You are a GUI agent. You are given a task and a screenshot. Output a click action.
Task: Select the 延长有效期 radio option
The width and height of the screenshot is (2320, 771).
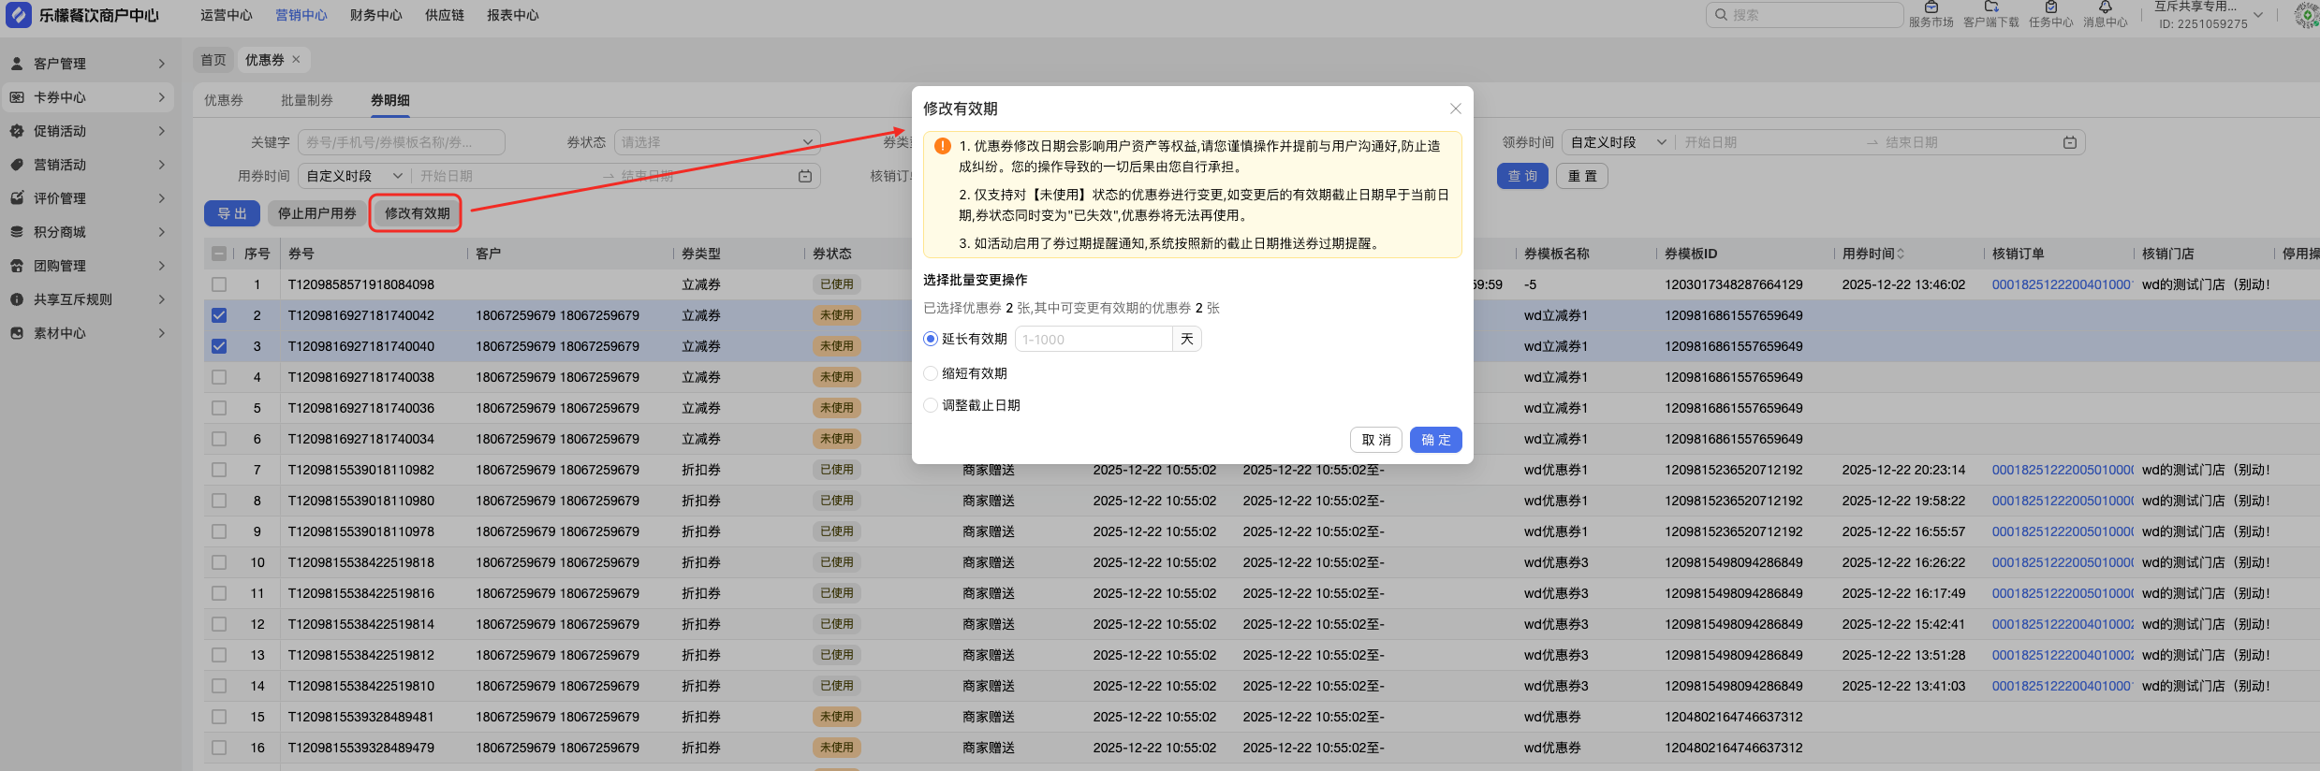pos(931,339)
